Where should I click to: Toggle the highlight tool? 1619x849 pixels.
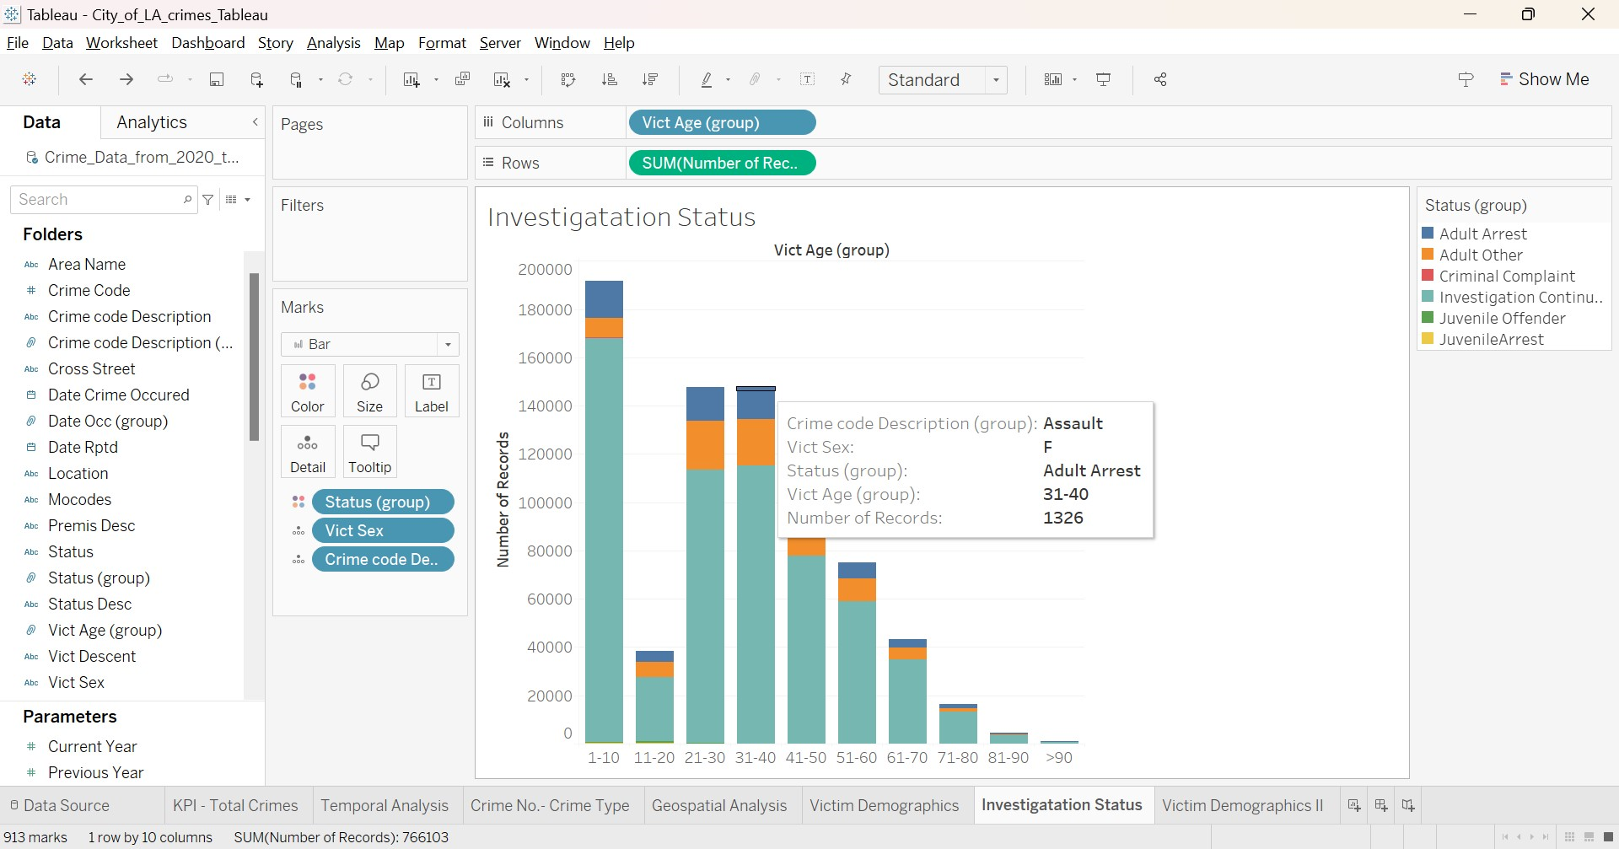pos(708,79)
